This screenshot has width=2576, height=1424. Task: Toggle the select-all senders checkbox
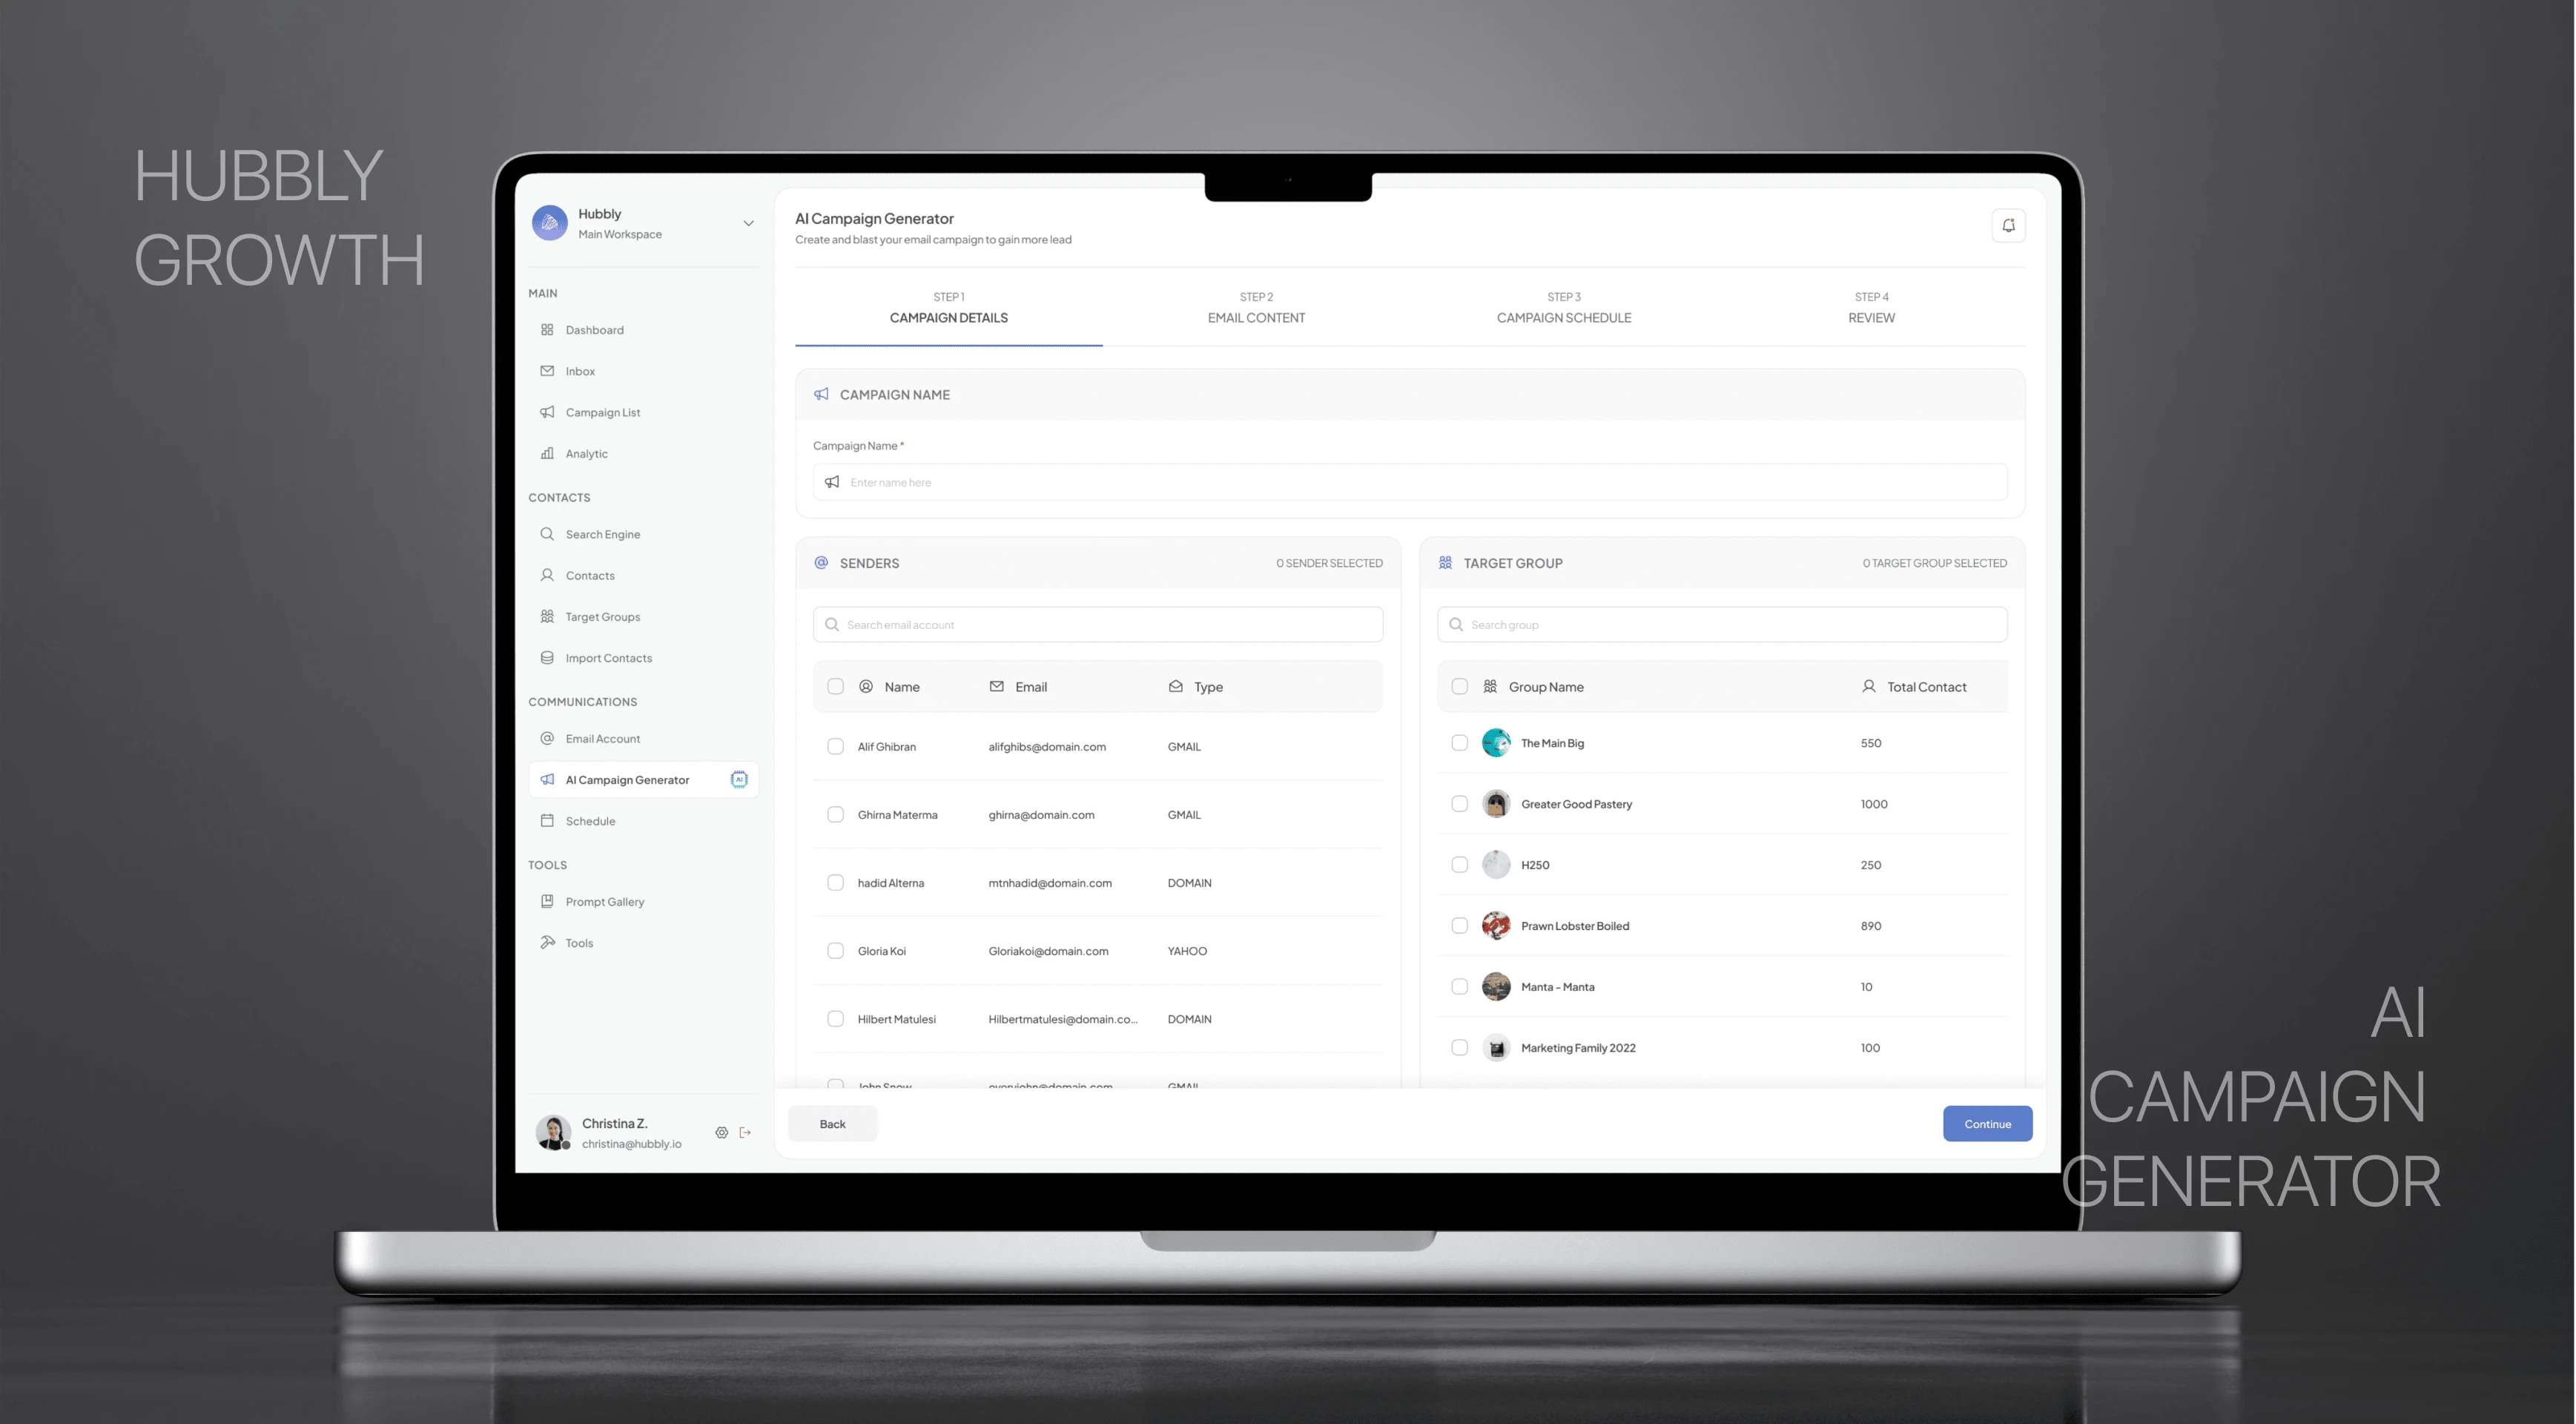point(836,686)
